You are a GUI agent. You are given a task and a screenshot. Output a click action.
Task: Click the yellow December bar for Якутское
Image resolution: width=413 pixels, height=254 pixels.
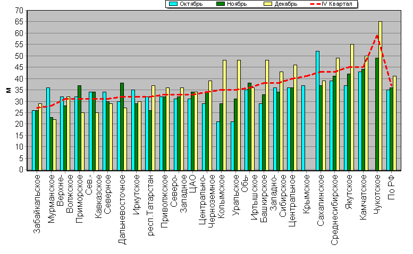pyautogui.click(x=352, y=107)
